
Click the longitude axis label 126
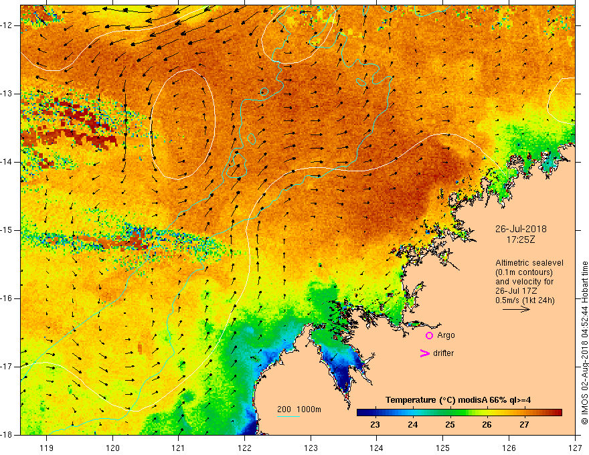(x=509, y=448)
